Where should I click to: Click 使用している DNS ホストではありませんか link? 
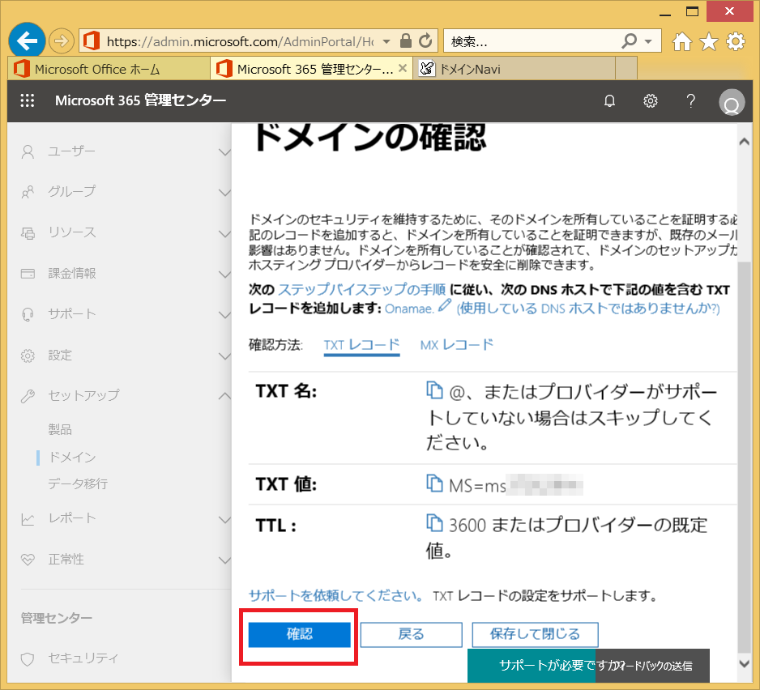tap(588, 309)
